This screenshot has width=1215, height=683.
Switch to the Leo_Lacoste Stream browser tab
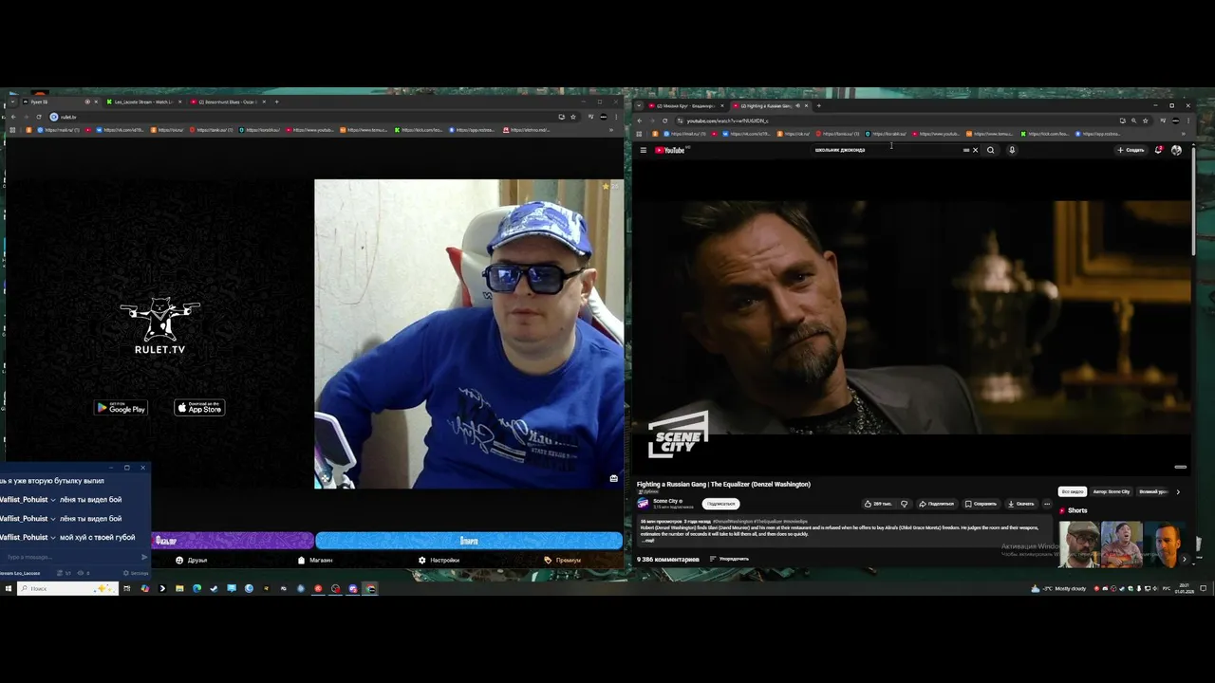click(144, 102)
